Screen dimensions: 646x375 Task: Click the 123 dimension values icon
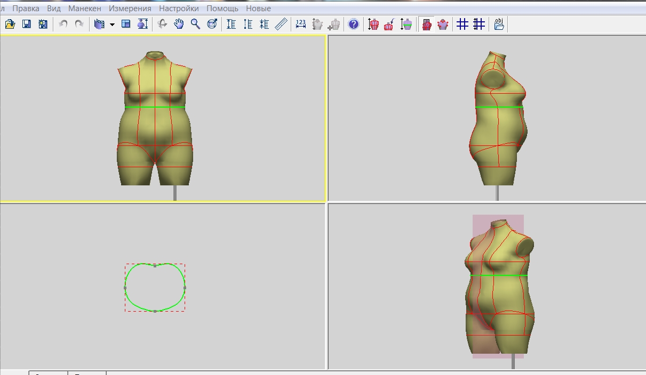pos(301,24)
